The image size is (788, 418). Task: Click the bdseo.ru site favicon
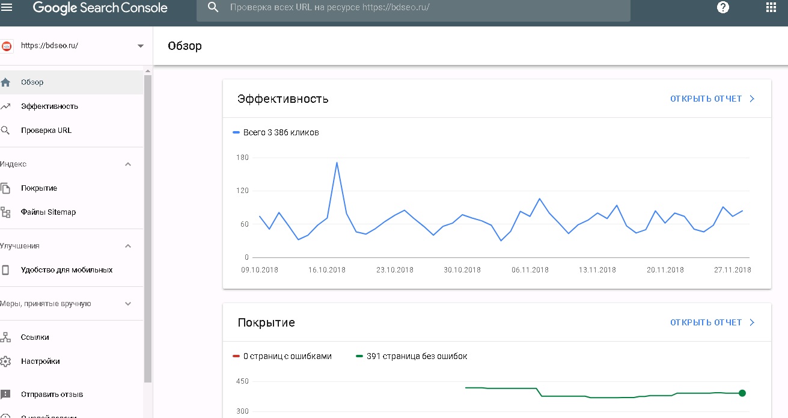point(7,46)
